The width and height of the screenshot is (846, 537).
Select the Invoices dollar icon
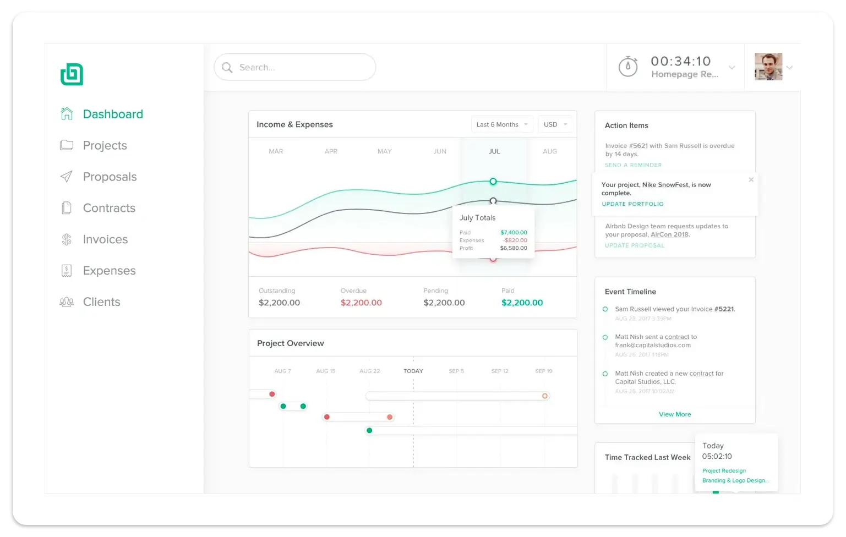point(67,239)
